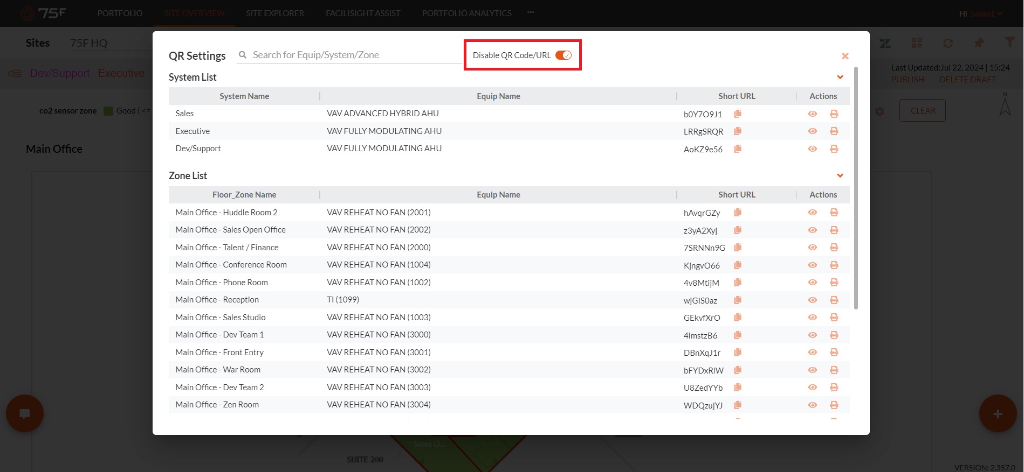1024x472 pixels.
Task: Click the Publish link
Action: pyautogui.click(x=908, y=79)
